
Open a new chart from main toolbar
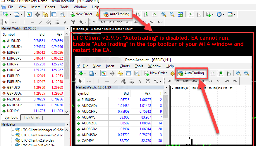(x=6, y=14)
